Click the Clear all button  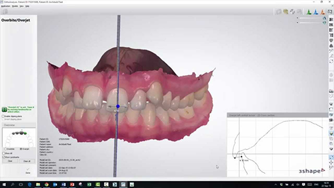27,161
